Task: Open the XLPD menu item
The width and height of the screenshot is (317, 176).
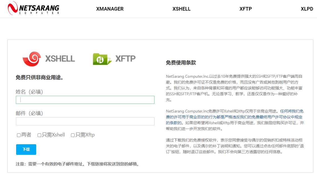Action: (x=307, y=9)
